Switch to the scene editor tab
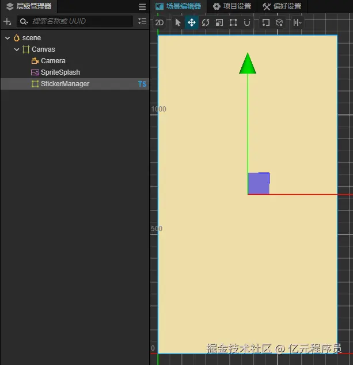353x365 pixels. [x=179, y=6]
